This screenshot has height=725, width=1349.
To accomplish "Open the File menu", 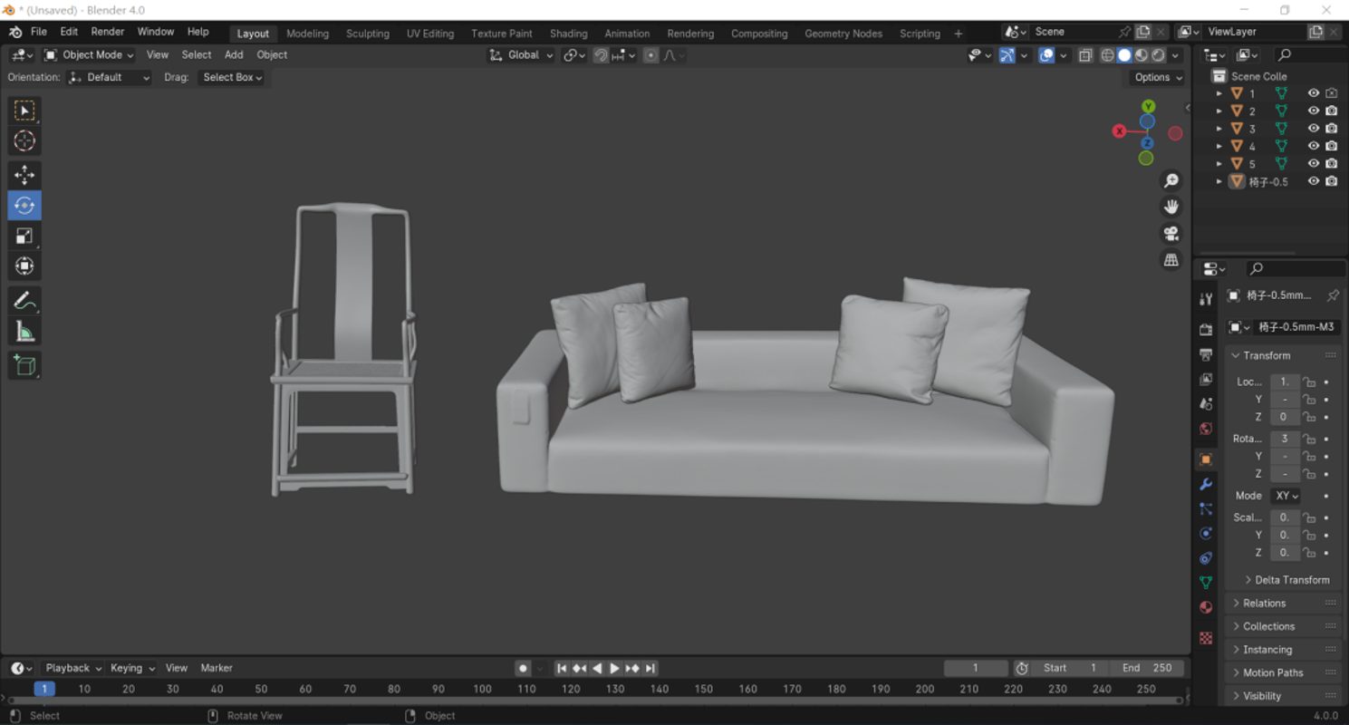I will point(39,32).
